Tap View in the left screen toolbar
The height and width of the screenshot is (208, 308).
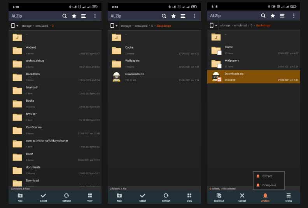(x=90, y=197)
